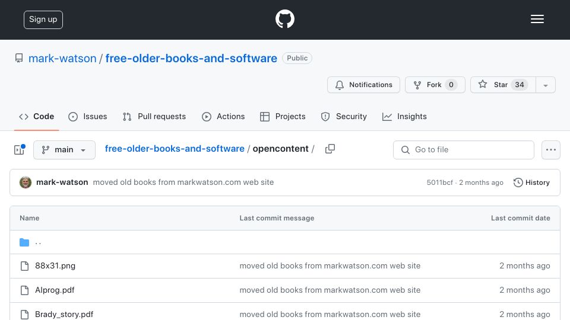This screenshot has height=320, width=570.
Task: Click the 'Name' column header
Action: pyautogui.click(x=30, y=218)
